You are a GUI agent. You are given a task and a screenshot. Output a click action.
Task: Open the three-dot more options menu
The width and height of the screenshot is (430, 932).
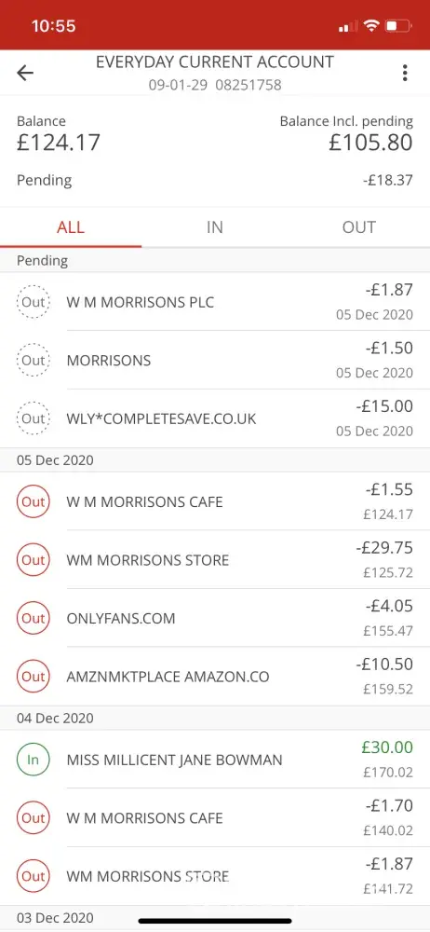point(405,73)
